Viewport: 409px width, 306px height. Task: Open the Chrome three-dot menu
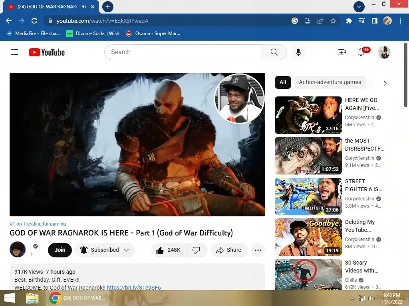click(400, 21)
